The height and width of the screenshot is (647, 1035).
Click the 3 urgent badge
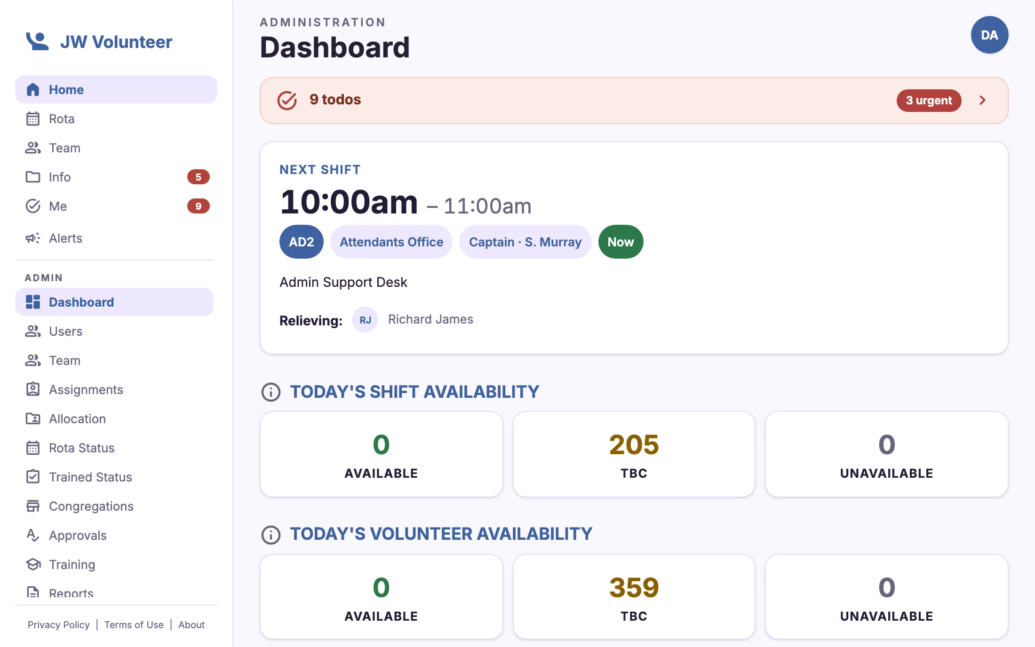click(929, 100)
